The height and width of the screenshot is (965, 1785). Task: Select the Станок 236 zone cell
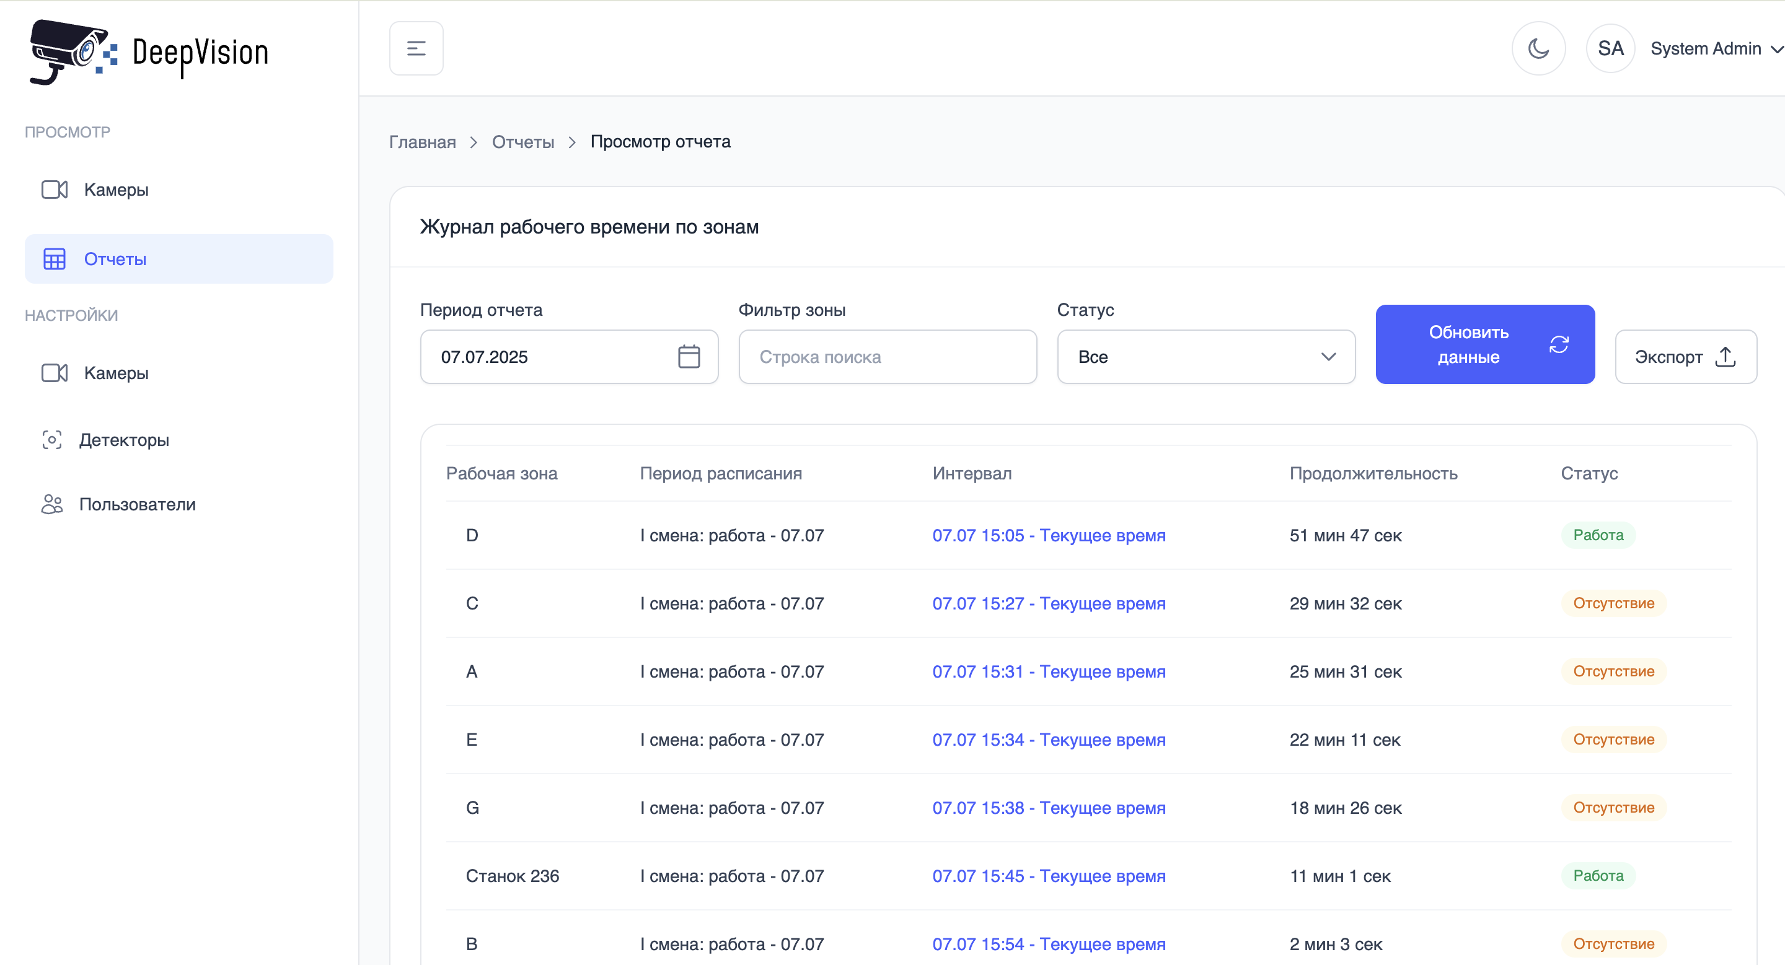pyautogui.click(x=512, y=876)
